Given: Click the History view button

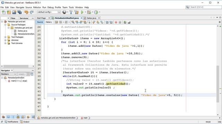Looking at the screenshot, I should click(49, 22).
